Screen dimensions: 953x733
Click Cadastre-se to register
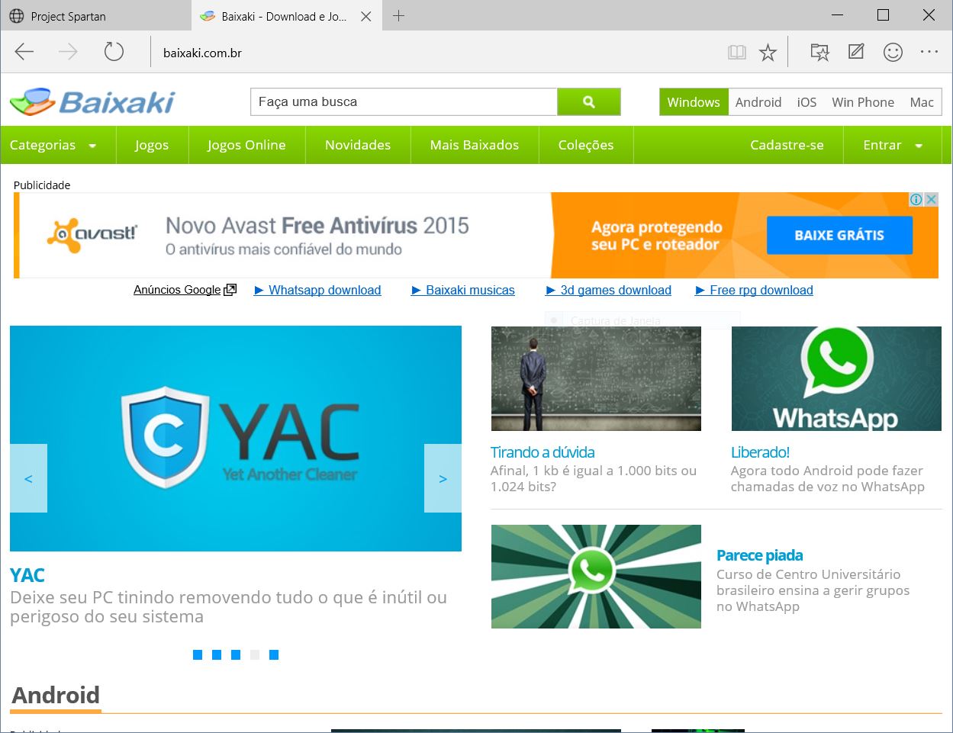787,145
